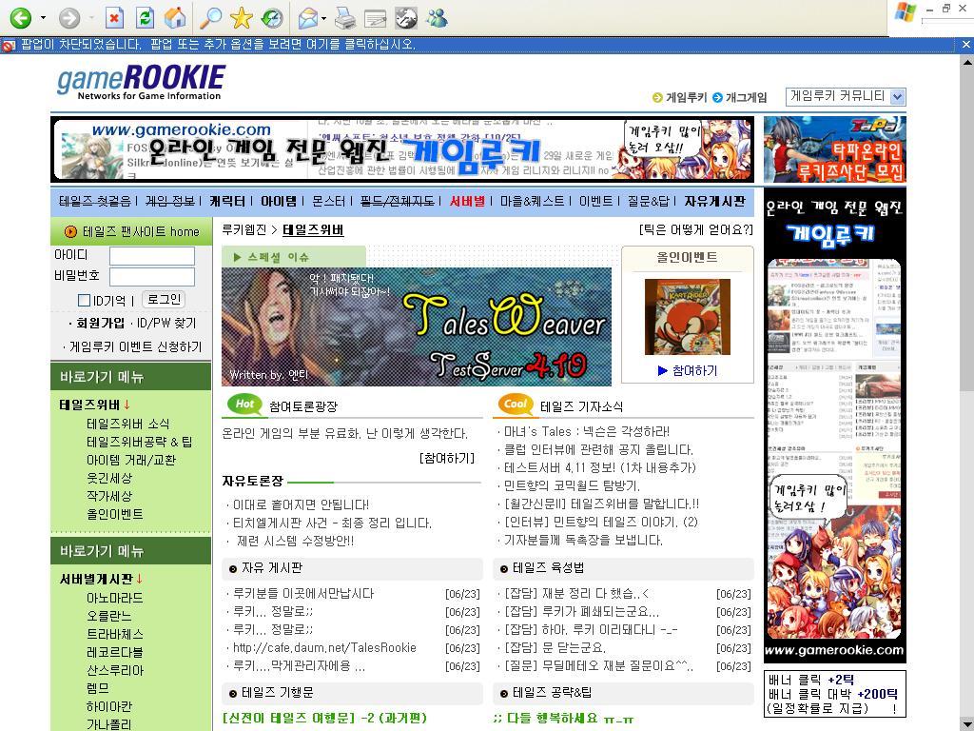Open the 마을&퀘스트 menu item
The height and width of the screenshot is (731, 974).
pyautogui.click(x=533, y=201)
